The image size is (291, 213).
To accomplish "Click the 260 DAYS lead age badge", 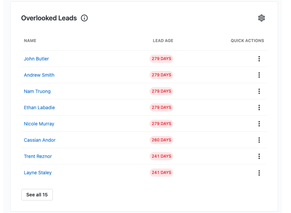I will tap(161, 140).
